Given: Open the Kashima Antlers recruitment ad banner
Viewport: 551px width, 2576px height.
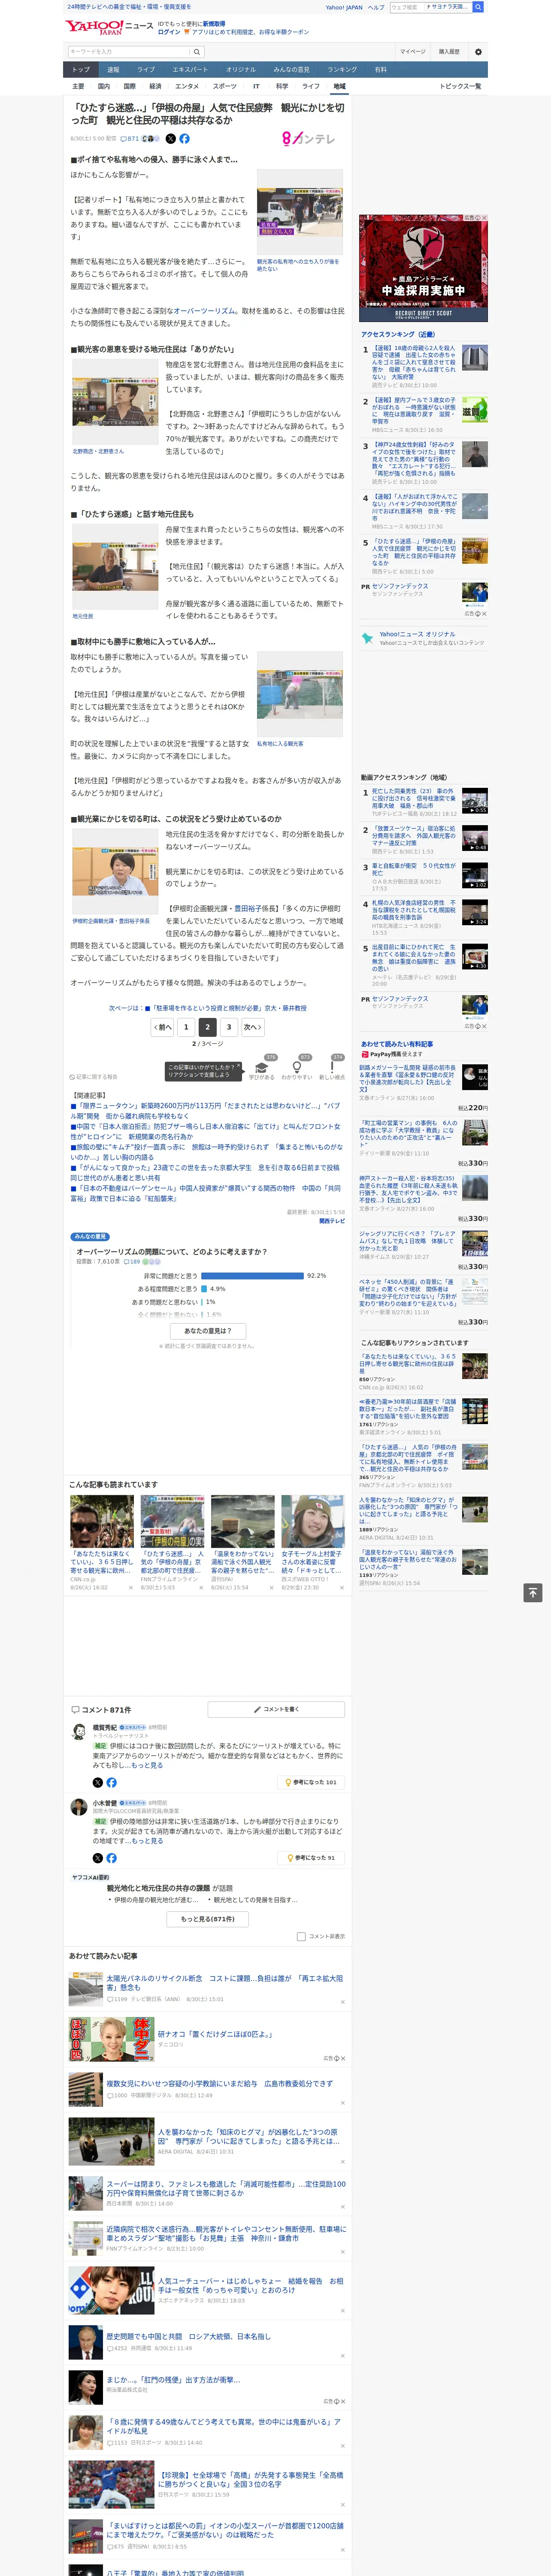Looking at the screenshot, I should (x=423, y=268).
